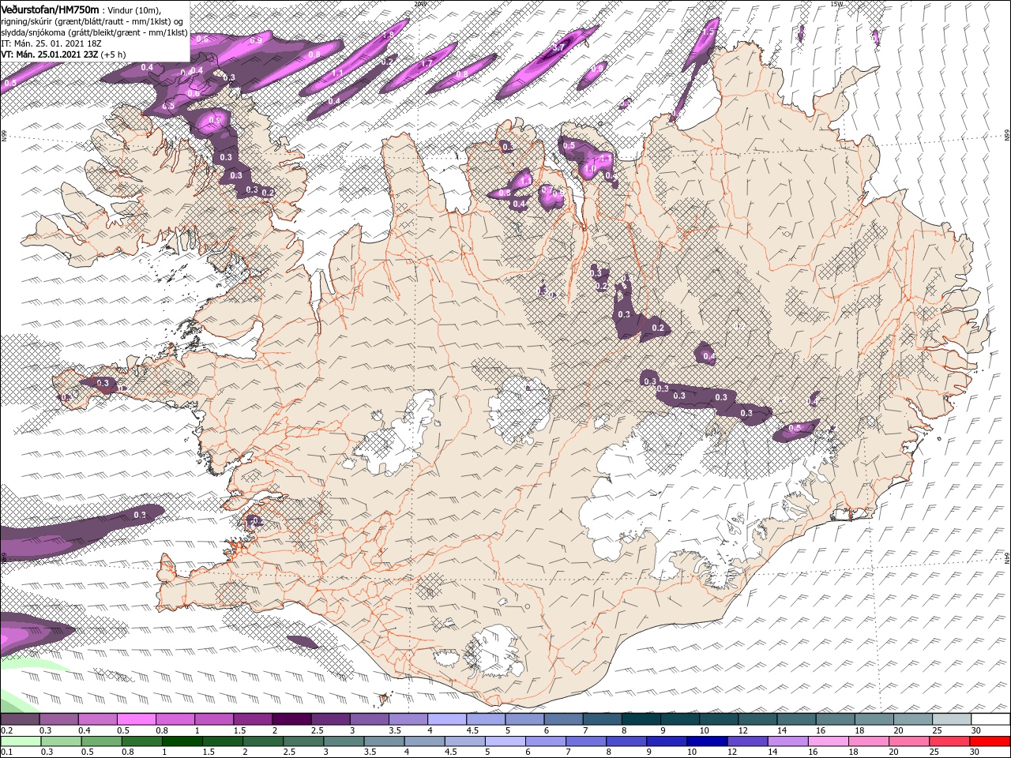Select the valid time 'VT: Mán. 25.01.2021 23Z'
The image size is (1011, 758).
click(49, 54)
